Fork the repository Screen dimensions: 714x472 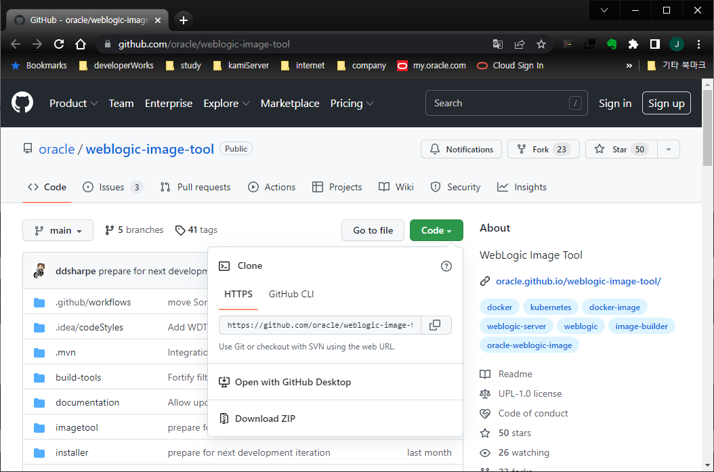(544, 149)
